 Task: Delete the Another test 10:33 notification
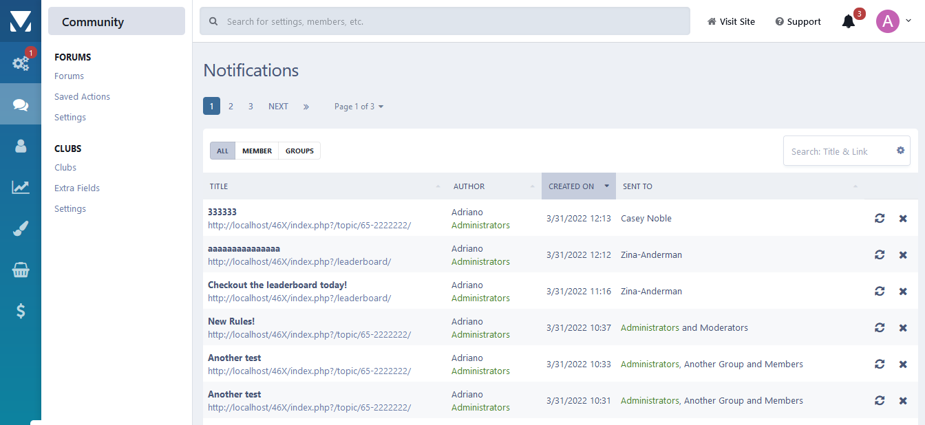903,364
